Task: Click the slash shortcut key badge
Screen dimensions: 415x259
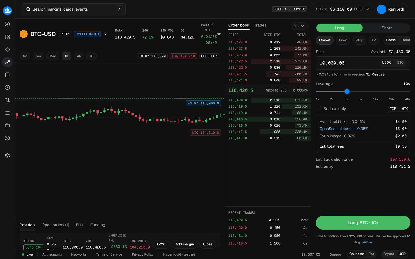Action: point(119,9)
